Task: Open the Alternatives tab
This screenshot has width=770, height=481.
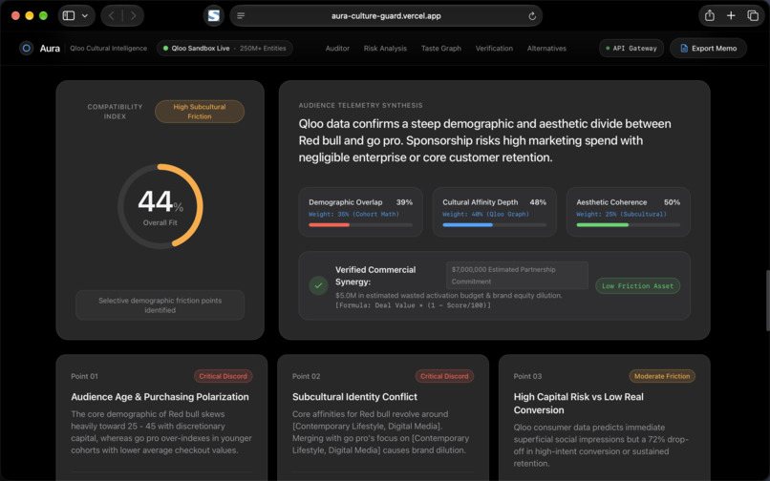Action: click(x=546, y=48)
